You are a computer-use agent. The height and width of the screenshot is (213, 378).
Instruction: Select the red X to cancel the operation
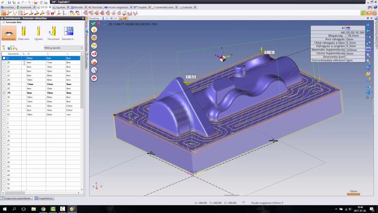[x=98, y=23]
